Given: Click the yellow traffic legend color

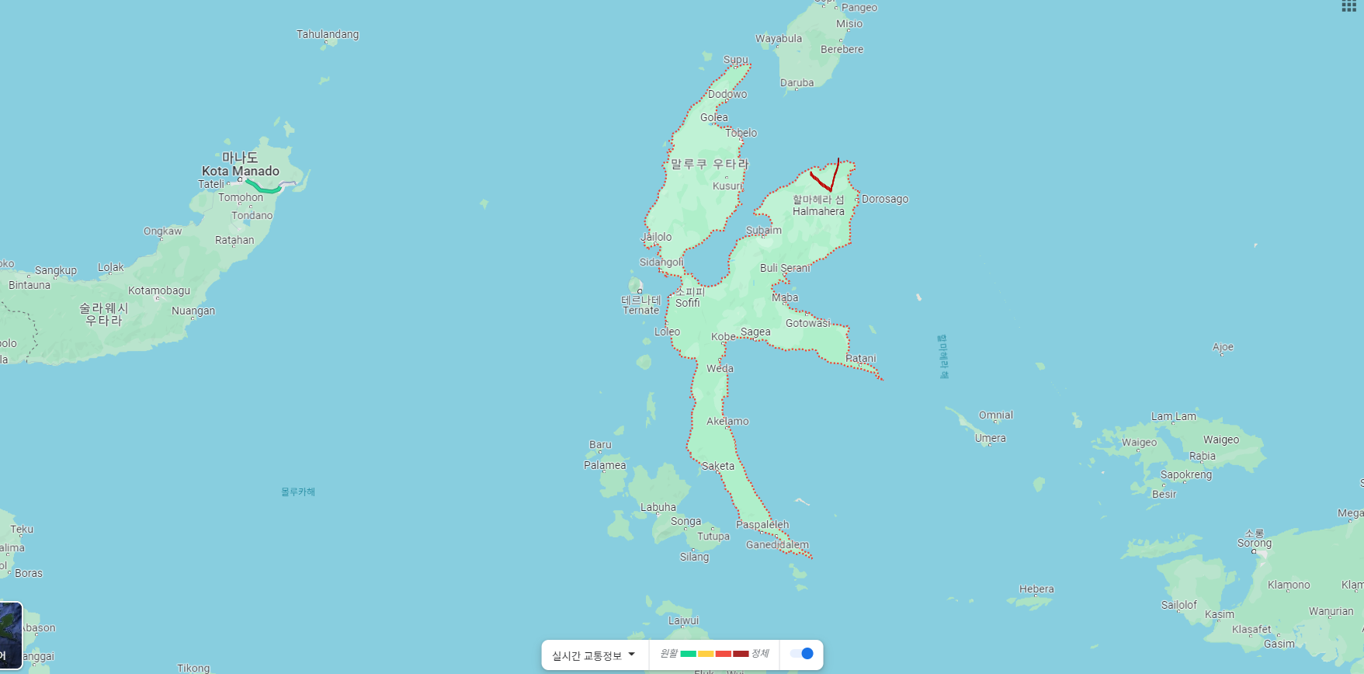Looking at the screenshot, I should click(x=706, y=654).
